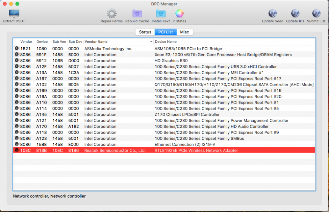Open the P States color wheel
This screenshot has height=212, width=329.
pos(179,13)
